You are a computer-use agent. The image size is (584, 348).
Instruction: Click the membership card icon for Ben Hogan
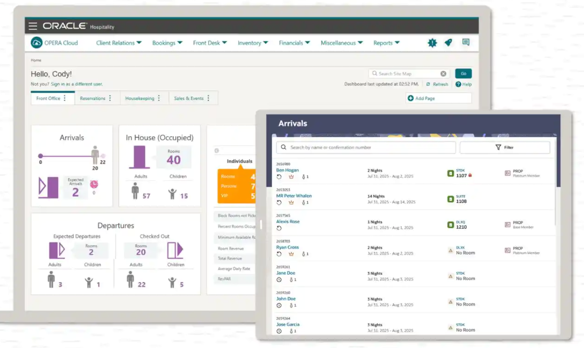click(x=507, y=173)
